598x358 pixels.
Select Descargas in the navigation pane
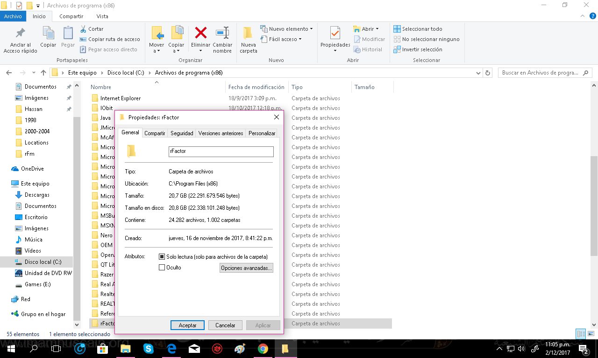tap(37, 195)
